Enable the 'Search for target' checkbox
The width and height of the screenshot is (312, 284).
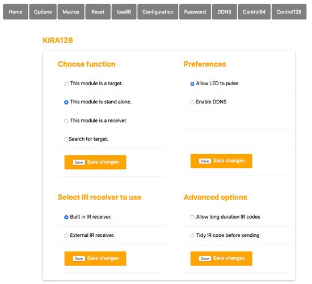point(66,139)
